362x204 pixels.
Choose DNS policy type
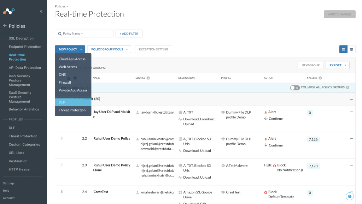click(x=62, y=75)
